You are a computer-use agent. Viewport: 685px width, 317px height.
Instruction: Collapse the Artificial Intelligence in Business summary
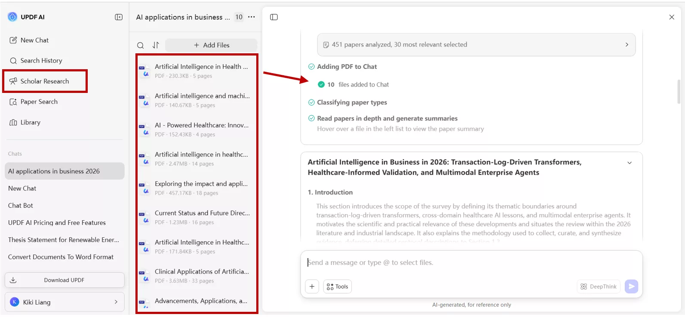pos(630,163)
